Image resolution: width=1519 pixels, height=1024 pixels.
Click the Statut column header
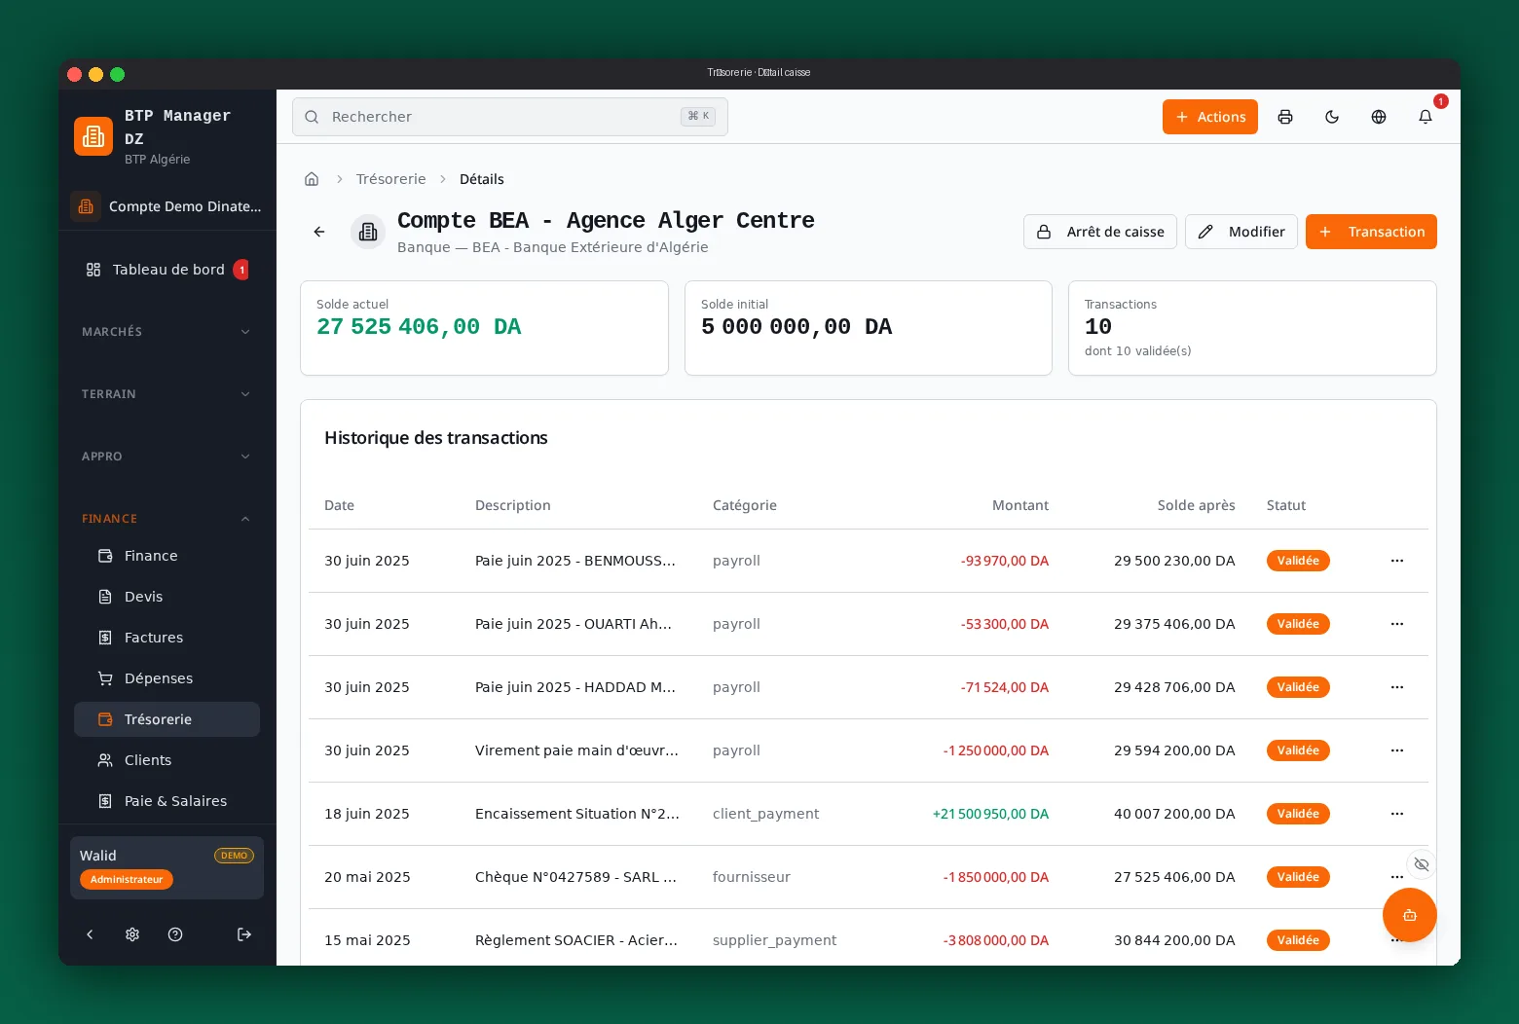[x=1286, y=505]
